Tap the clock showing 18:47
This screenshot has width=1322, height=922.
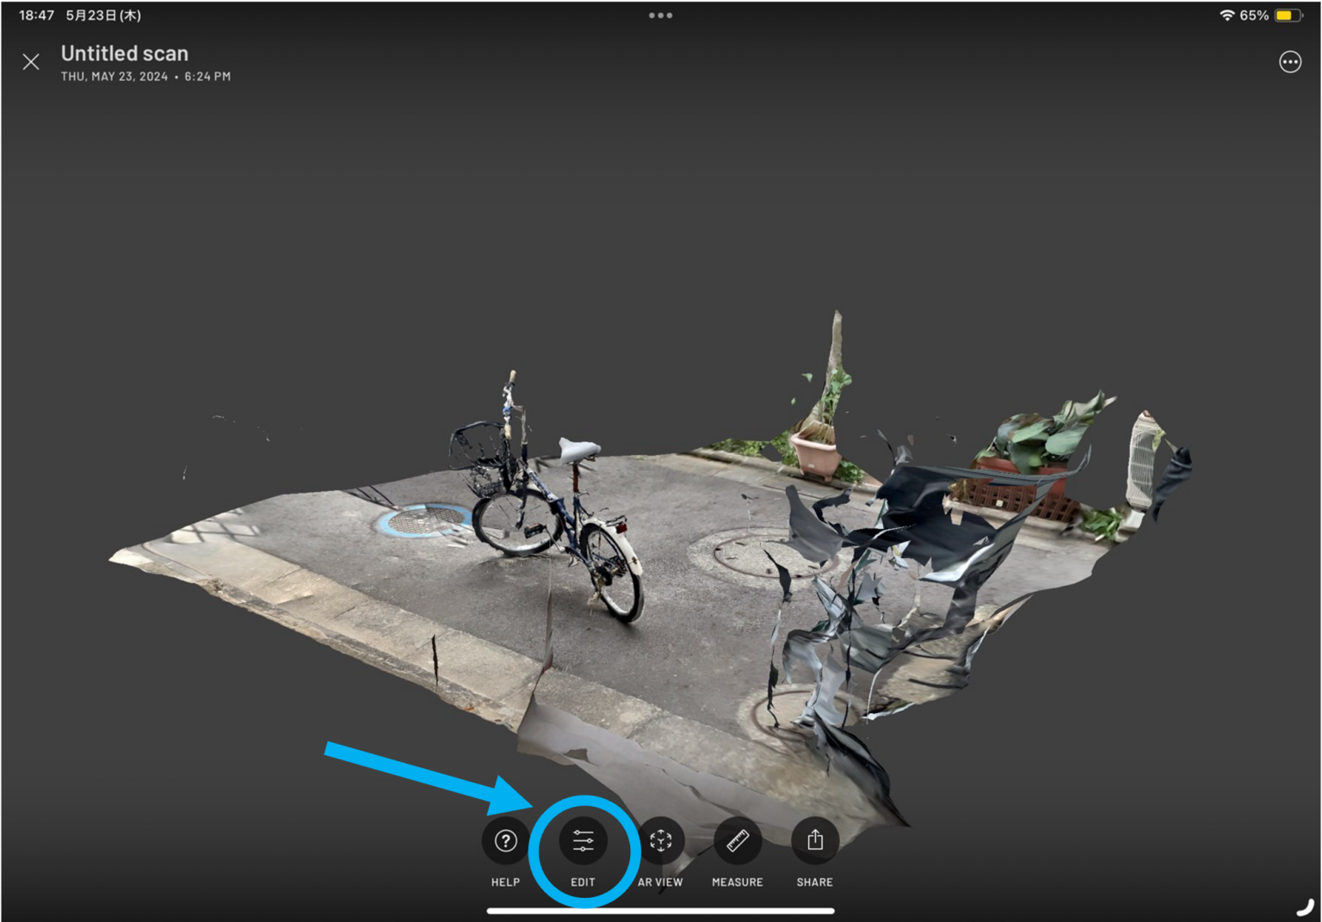pos(34,15)
